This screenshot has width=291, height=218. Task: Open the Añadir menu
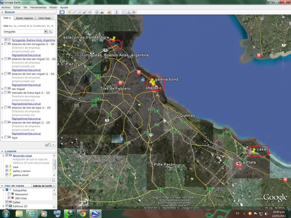click(x=53, y=7)
